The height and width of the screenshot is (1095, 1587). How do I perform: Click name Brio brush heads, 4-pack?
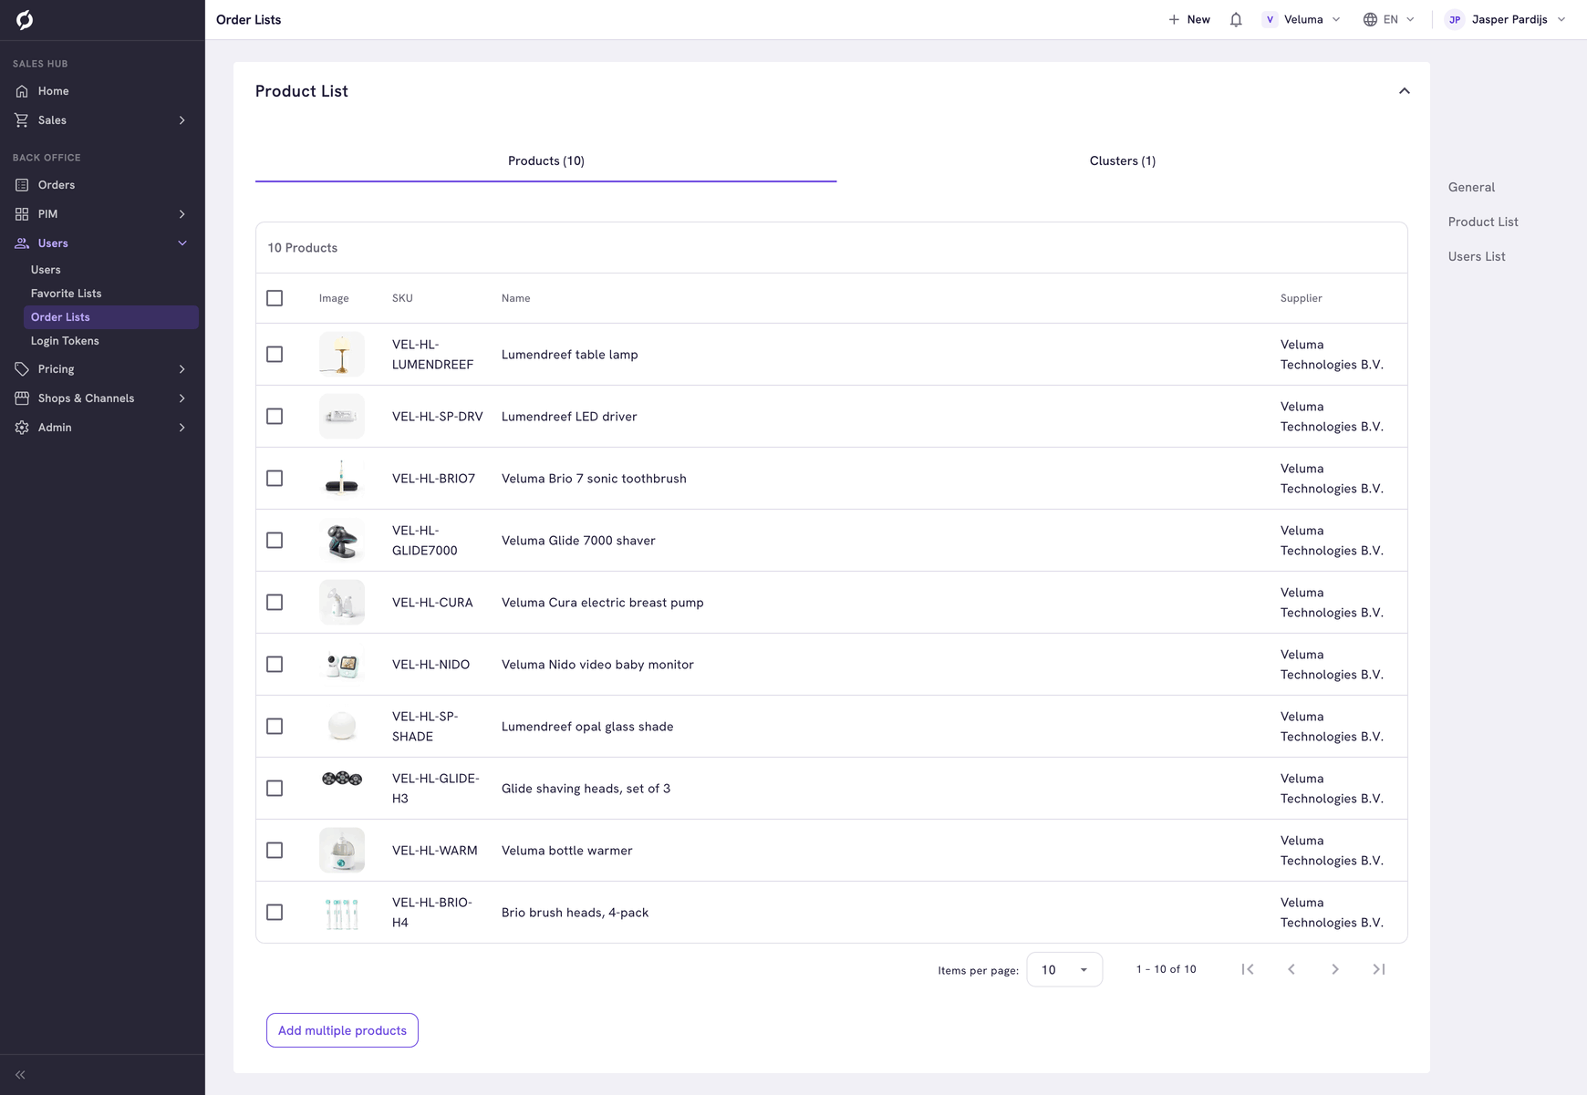[575, 913]
